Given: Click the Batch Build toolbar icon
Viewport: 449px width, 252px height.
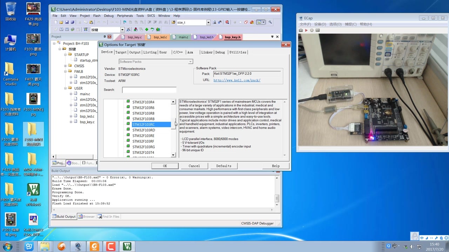Looking at the screenshot, I should [x=72, y=30].
